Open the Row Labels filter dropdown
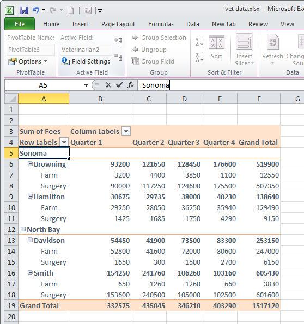The width and height of the screenshot is (304, 324). point(64,142)
